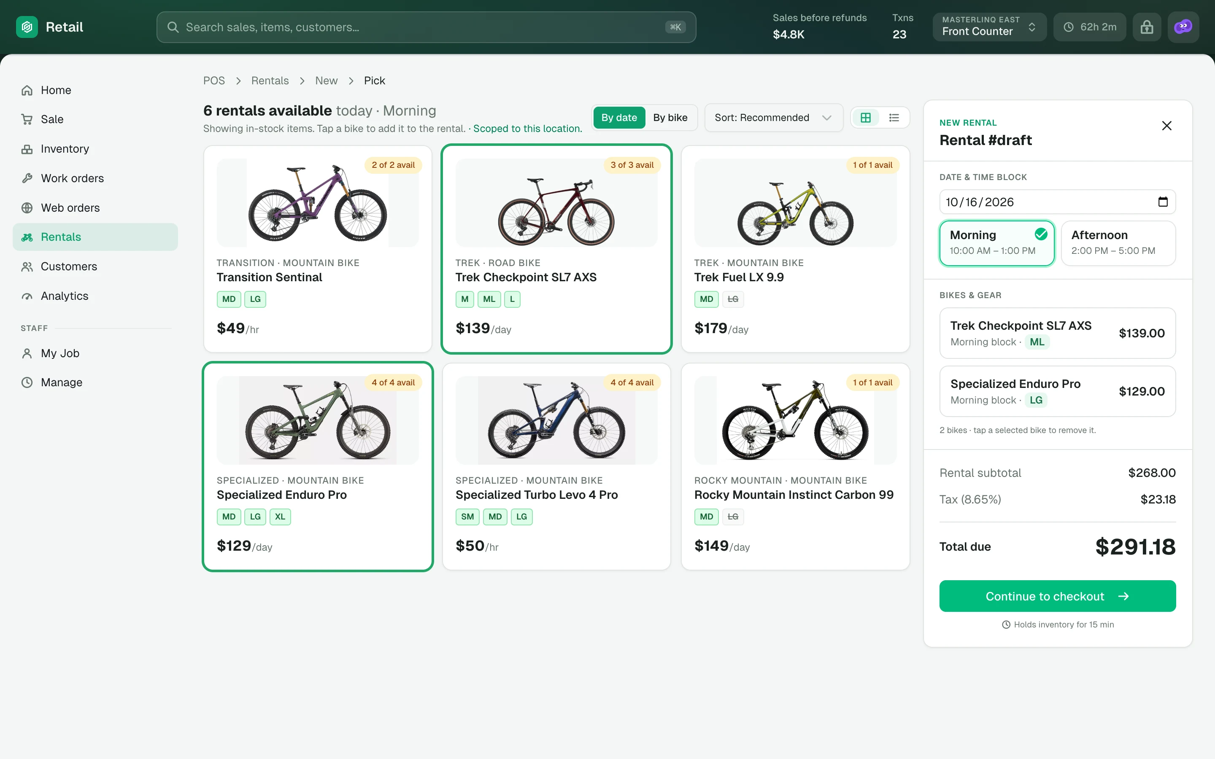Image resolution: width=1215 pixels, height=759 pixels.
Task: Click 2 of 2 avail badge
Action: pos(393,165)
